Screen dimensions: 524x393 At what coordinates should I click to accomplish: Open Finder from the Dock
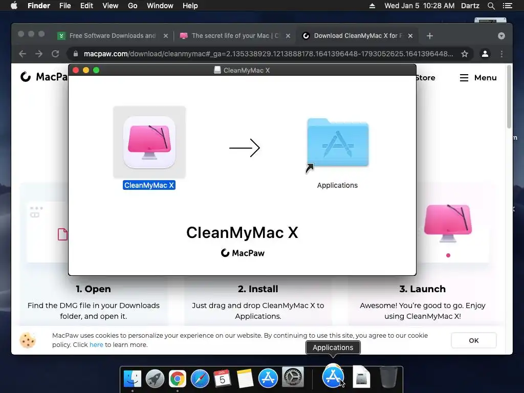tap(133, 379)
